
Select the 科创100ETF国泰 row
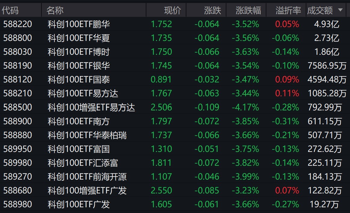pos(175,79)
